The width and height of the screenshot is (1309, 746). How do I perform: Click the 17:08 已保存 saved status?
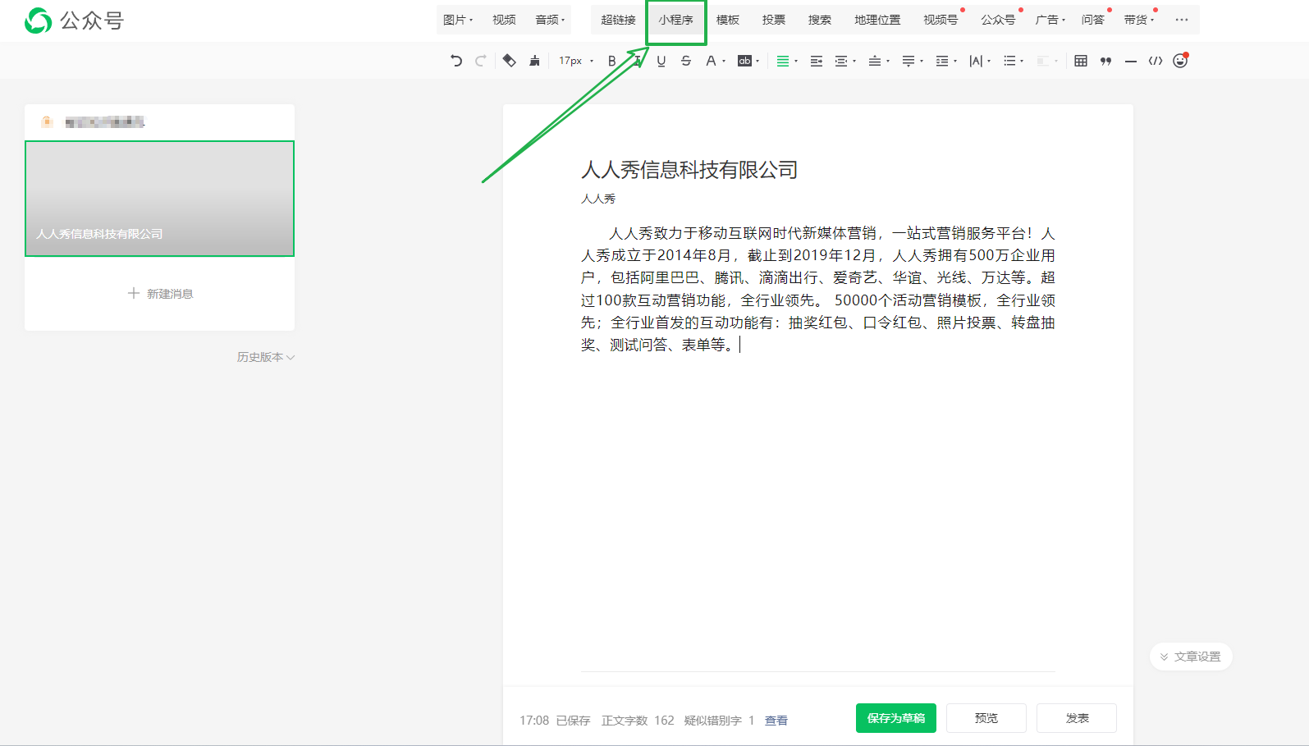pos(555,721)
